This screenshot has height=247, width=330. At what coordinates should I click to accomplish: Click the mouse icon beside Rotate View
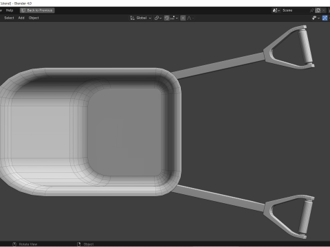(14, 244)
